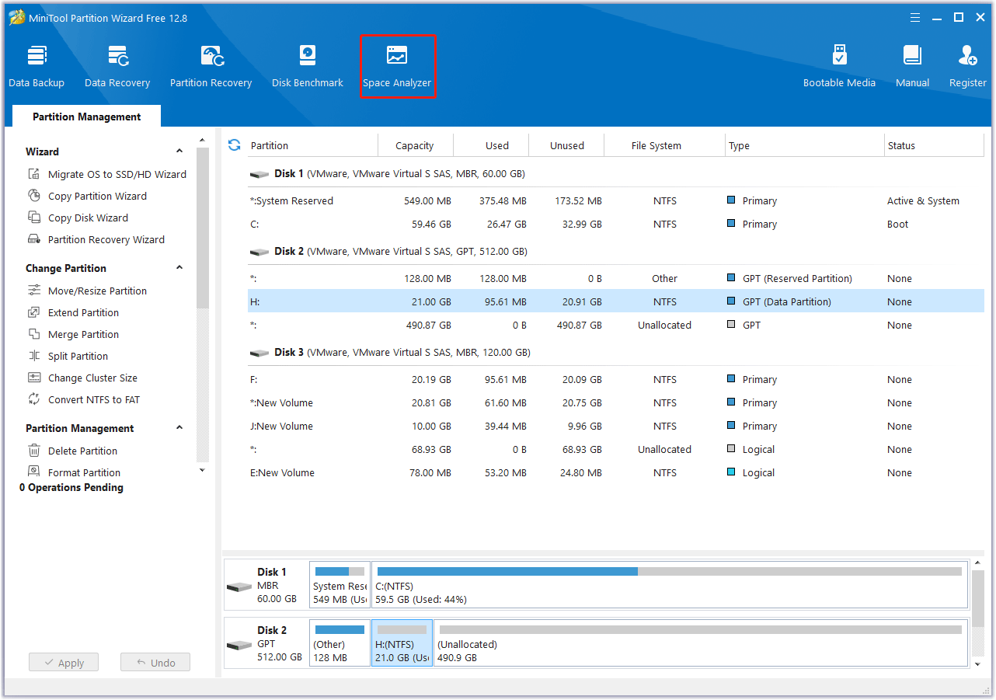Viewport: 996px width, 700px height.
Task: Pick Change Cluster Size
Action: 82,378
